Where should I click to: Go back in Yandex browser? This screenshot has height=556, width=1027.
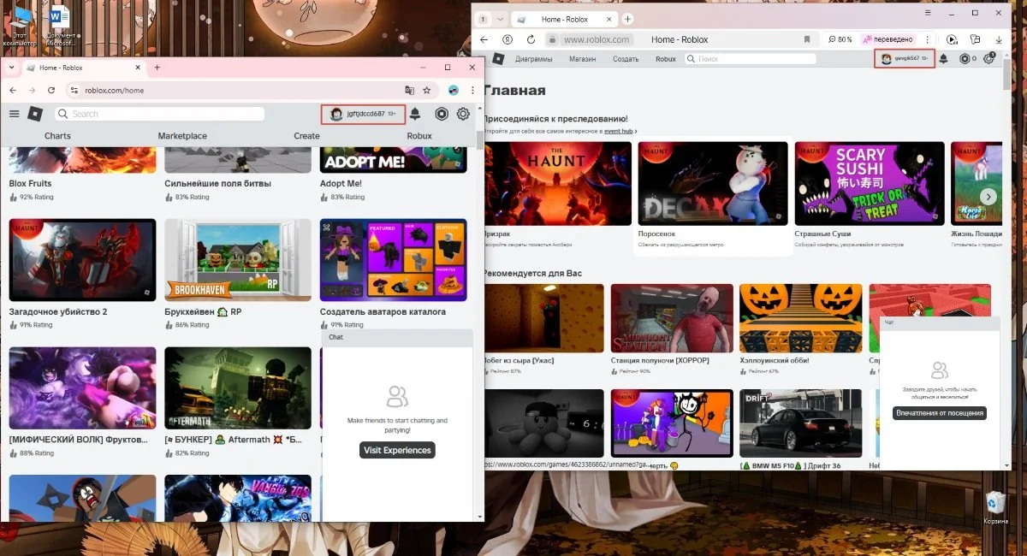(484, 39)
